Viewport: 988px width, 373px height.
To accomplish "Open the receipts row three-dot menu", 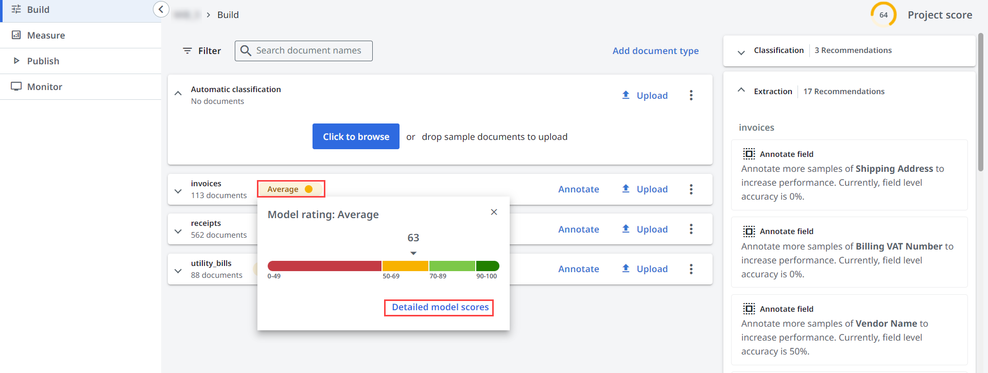I will [691, 229].
